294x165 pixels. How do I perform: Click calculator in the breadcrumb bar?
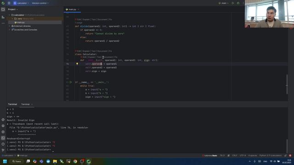pos(8,155)
